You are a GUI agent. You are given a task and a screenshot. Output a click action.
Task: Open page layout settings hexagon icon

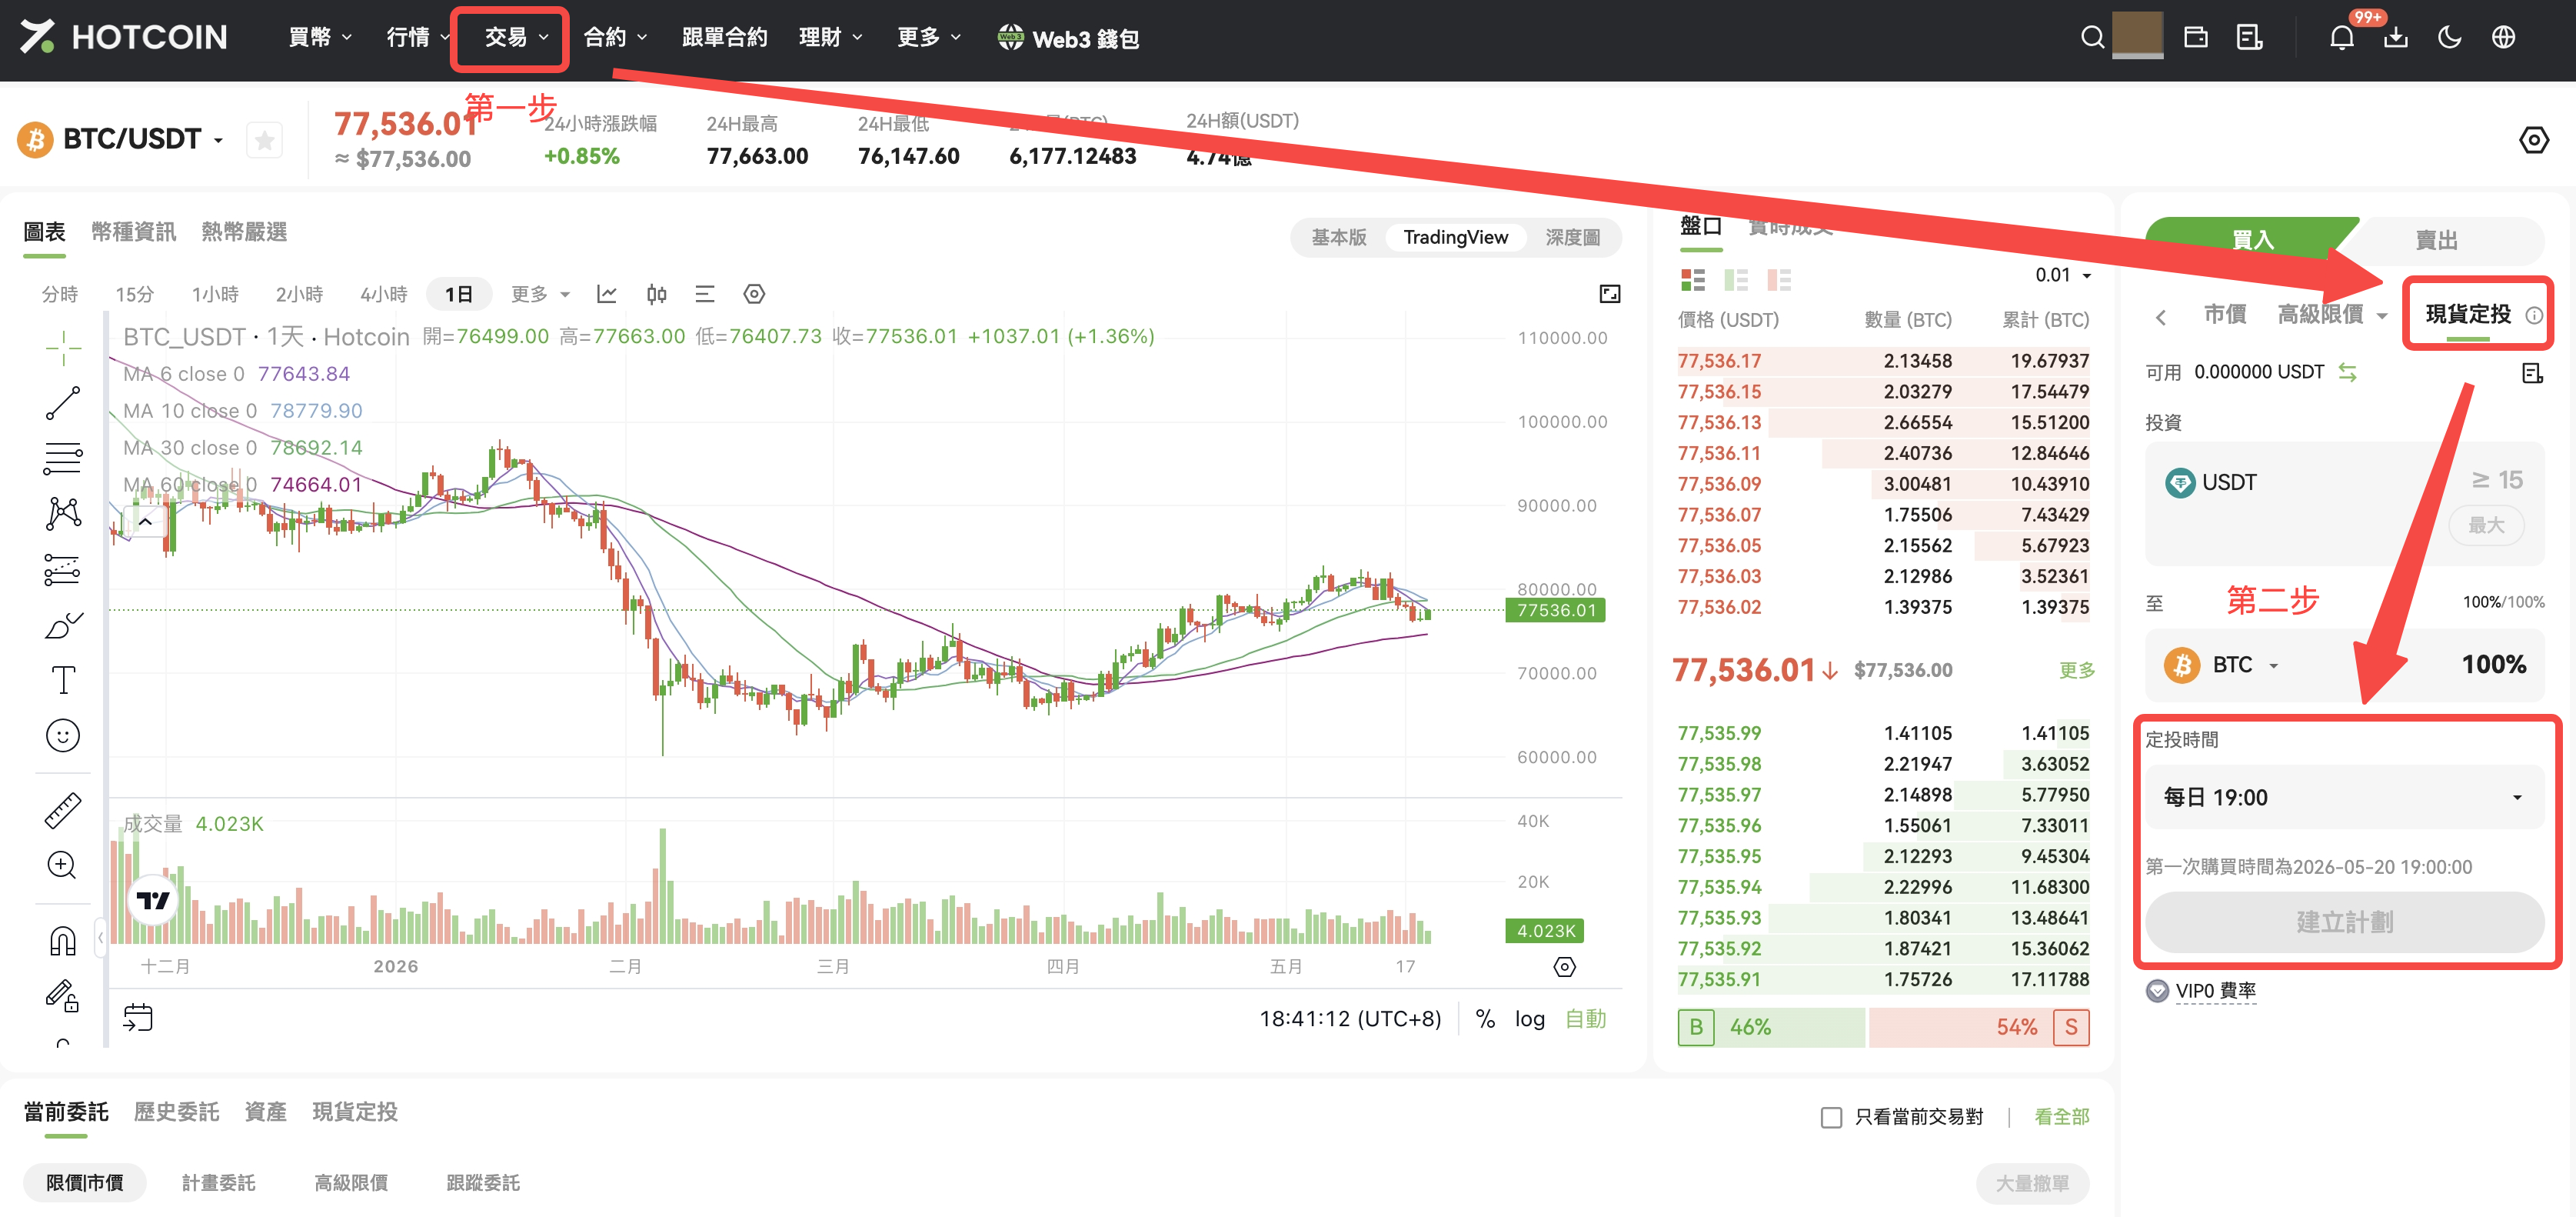tap(2533, 140)
